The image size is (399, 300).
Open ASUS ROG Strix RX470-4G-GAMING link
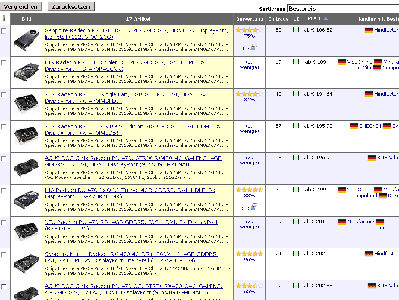pyautogui.click(x=134, y=161)
